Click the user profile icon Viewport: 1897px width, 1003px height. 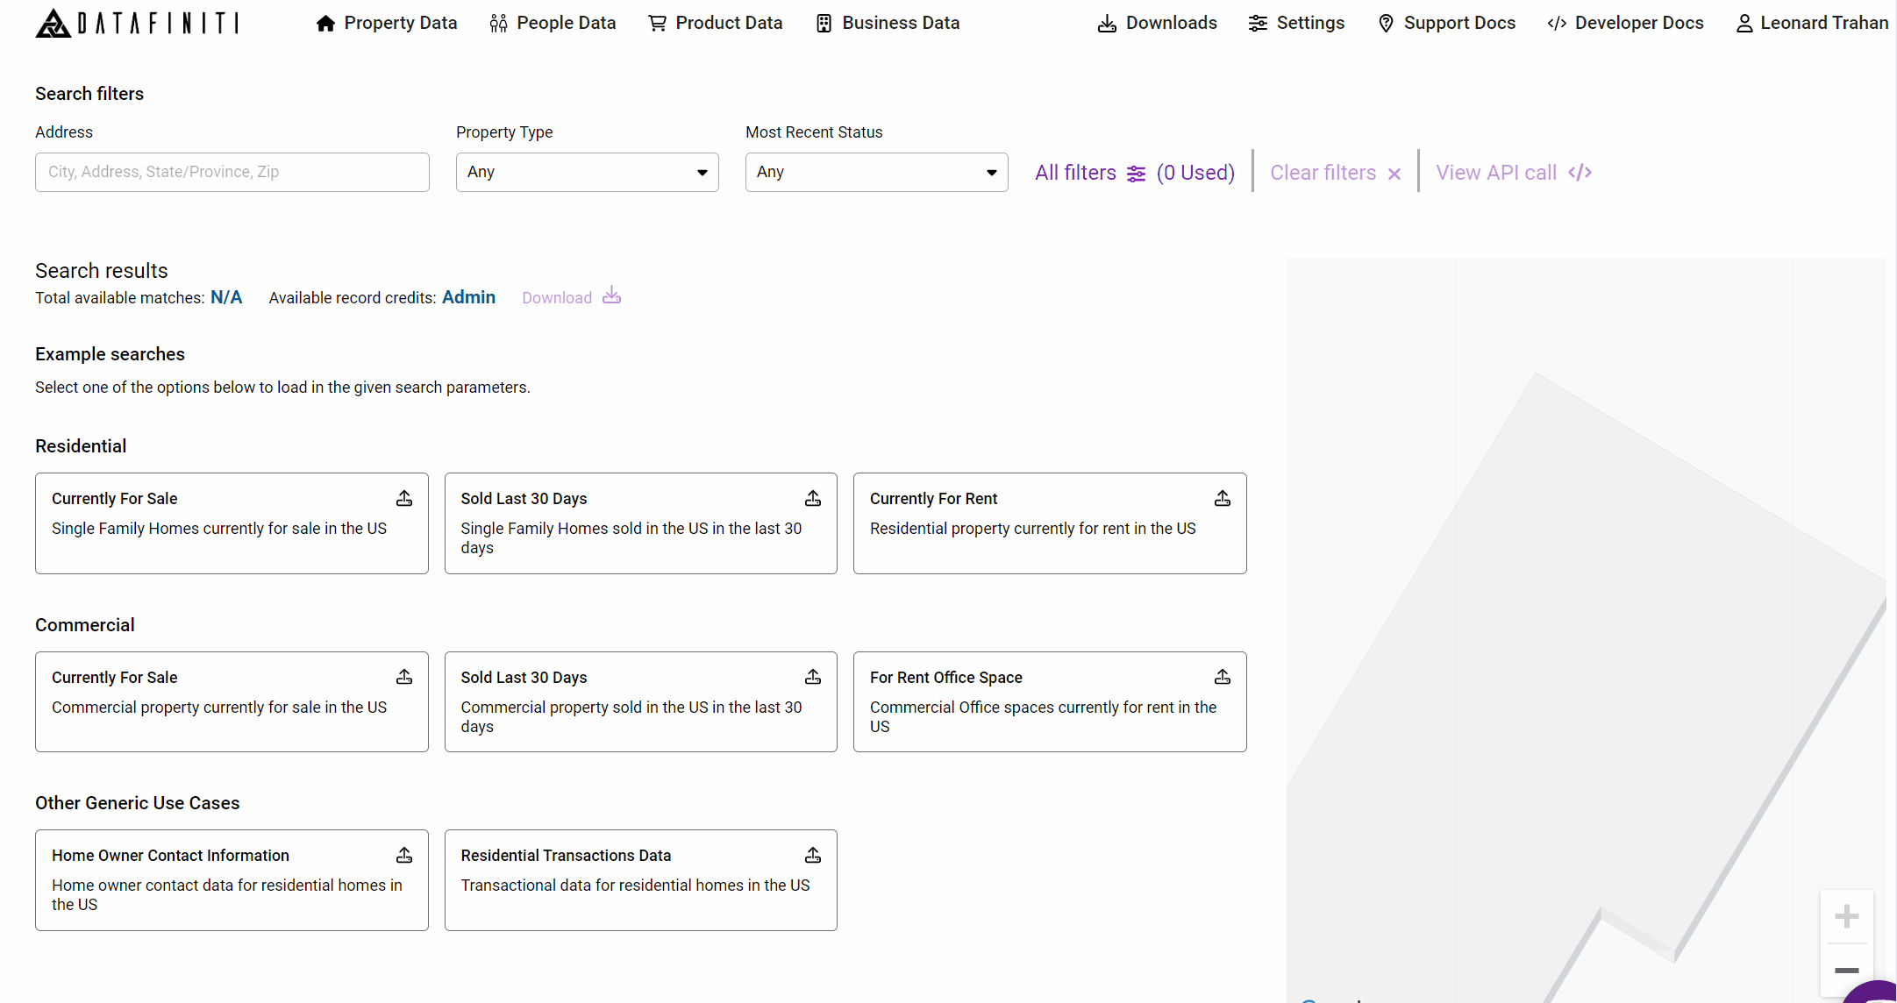tap(1744, 24)
